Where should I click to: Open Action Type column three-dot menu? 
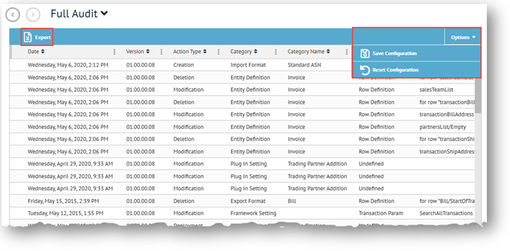pyautogui.click(x=218, y=52)
